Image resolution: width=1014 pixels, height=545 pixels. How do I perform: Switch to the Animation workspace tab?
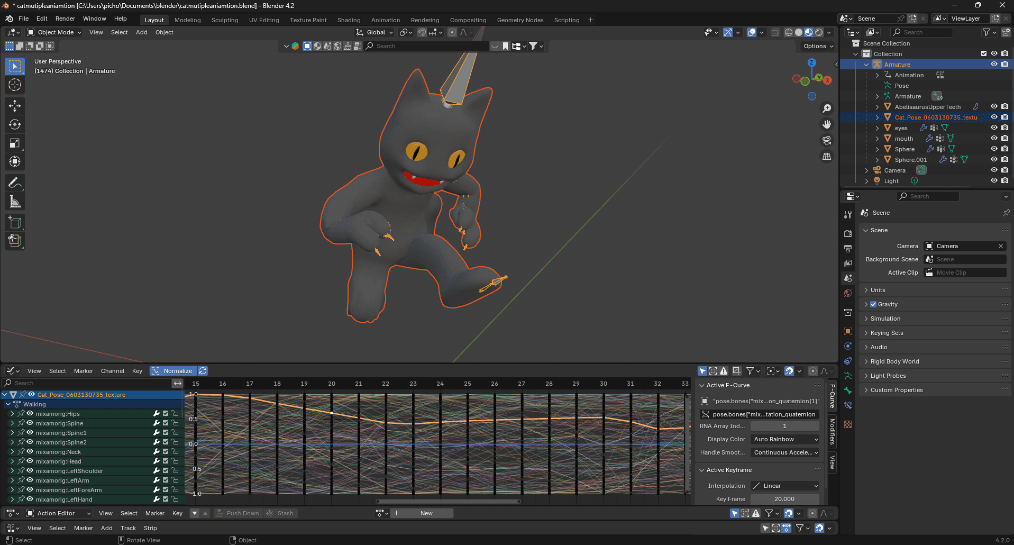[386, 20]
